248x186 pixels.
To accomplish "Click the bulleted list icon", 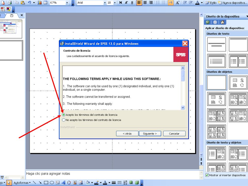I will [164, 3].
